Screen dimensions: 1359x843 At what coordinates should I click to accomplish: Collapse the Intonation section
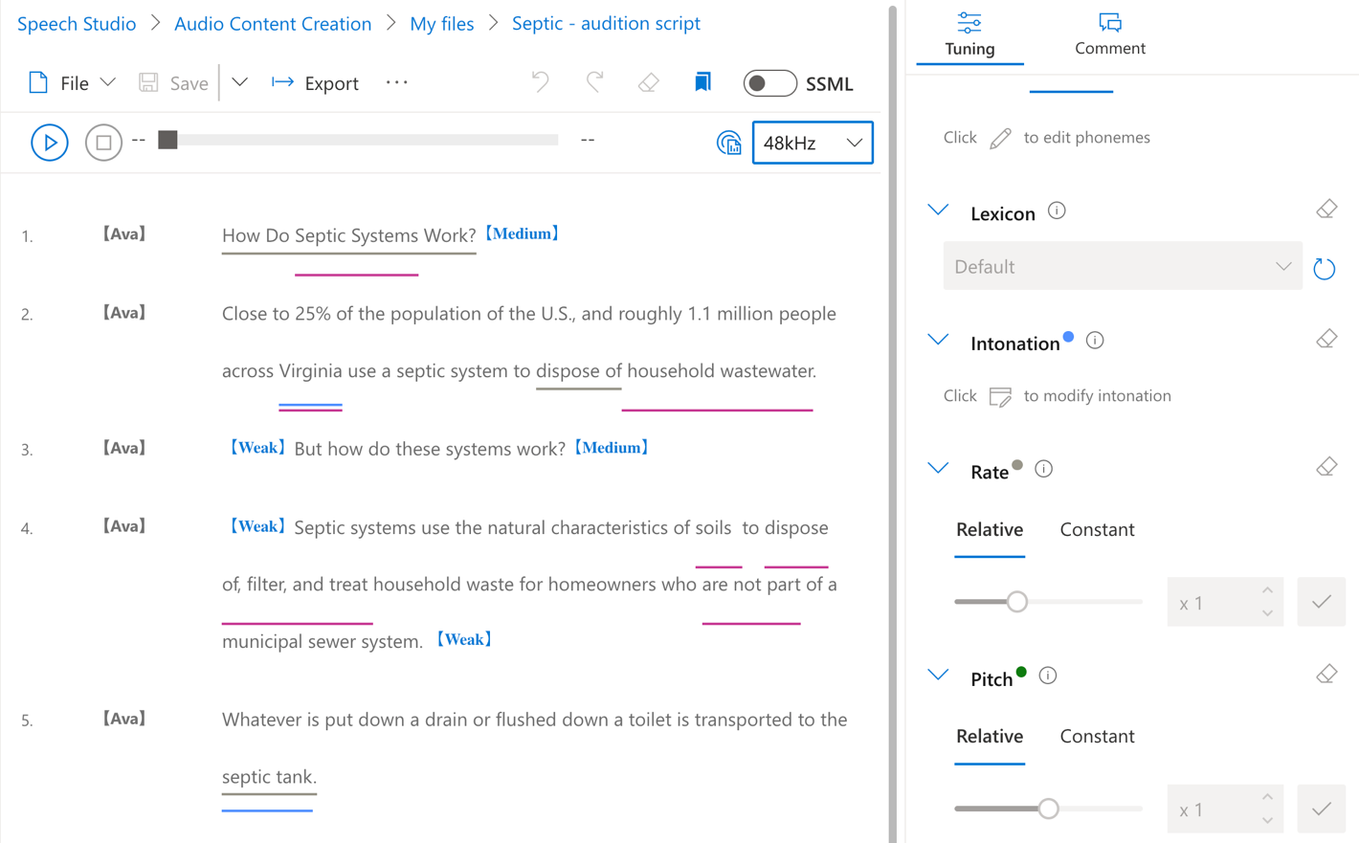click(x=938, y=340)
